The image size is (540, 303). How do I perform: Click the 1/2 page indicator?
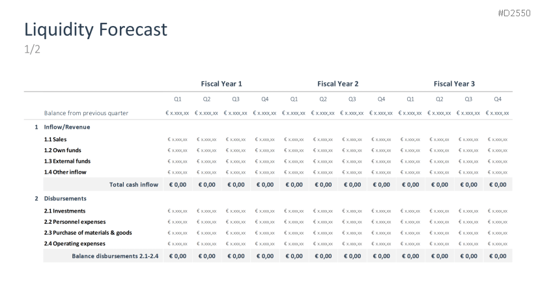tap(33, 50)
